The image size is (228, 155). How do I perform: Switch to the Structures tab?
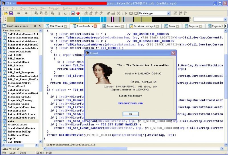click(113, 26)
